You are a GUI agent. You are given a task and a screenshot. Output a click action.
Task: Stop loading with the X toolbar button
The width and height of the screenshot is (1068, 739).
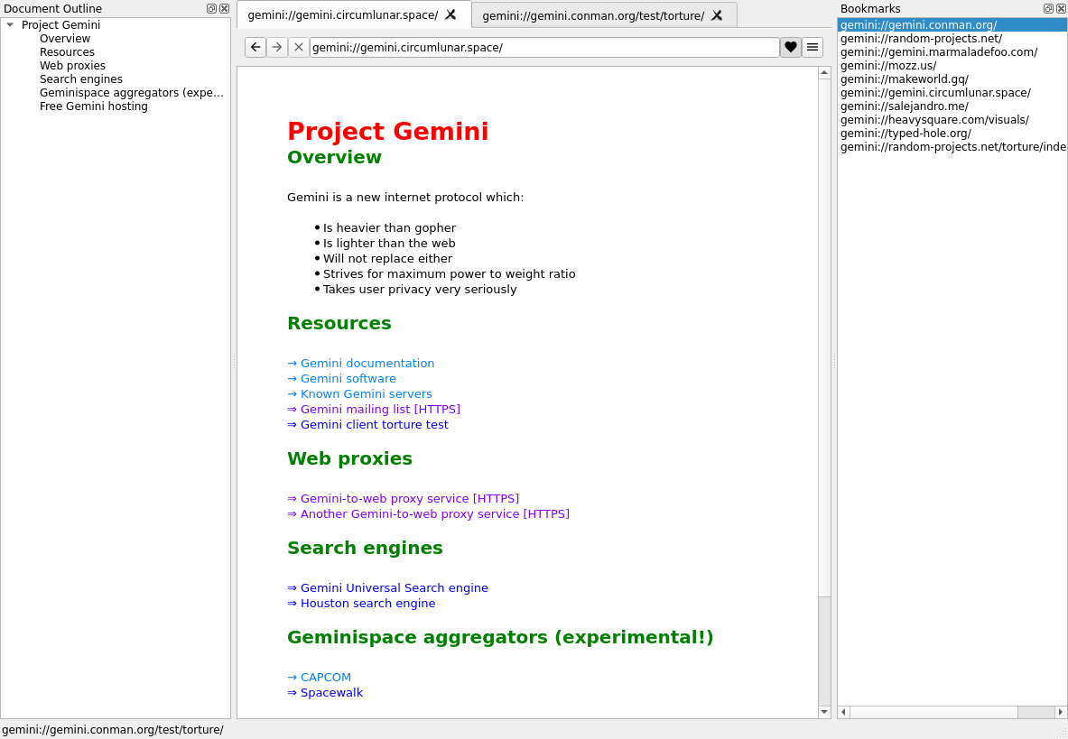pyautogui.click(x=298, y=47)
